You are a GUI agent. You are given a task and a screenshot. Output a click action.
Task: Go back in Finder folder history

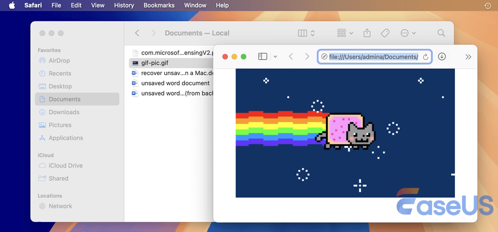137,33
